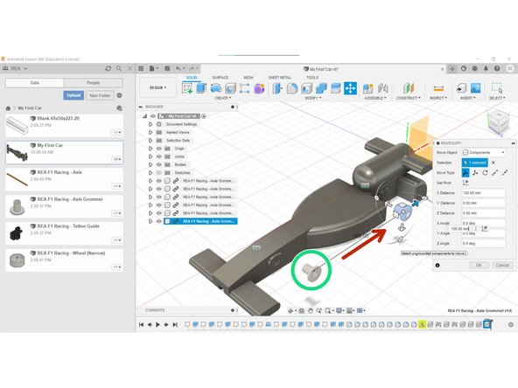Screen dimensions: 518x388
Task: Click the Save icon in top bar
Action: 167,68
